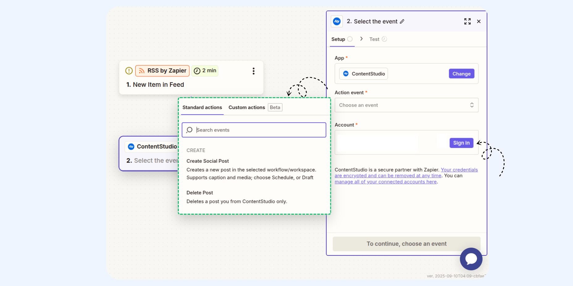Click the RSS by Zapier app badge
The image size is (573, 286).
coord(162,71)
